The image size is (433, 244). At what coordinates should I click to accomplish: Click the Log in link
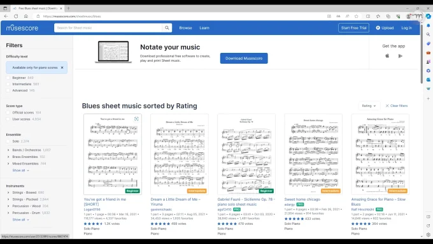(406, 28)
